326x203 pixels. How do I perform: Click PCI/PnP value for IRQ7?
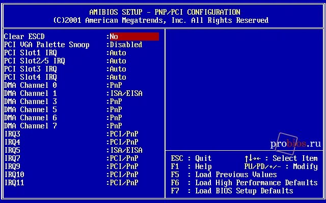click(124, 158)
